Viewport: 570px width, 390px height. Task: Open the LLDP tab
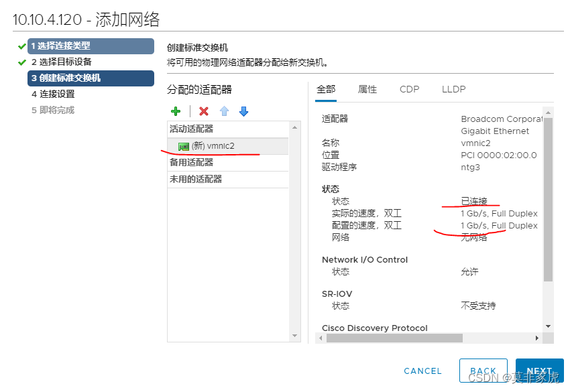coord(454,89)
